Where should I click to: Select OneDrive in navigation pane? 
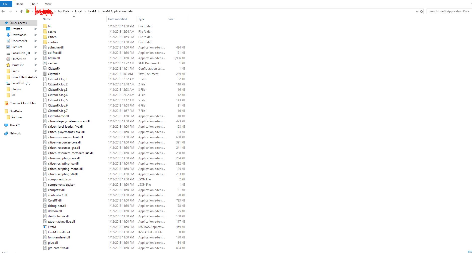pos(16,111)
